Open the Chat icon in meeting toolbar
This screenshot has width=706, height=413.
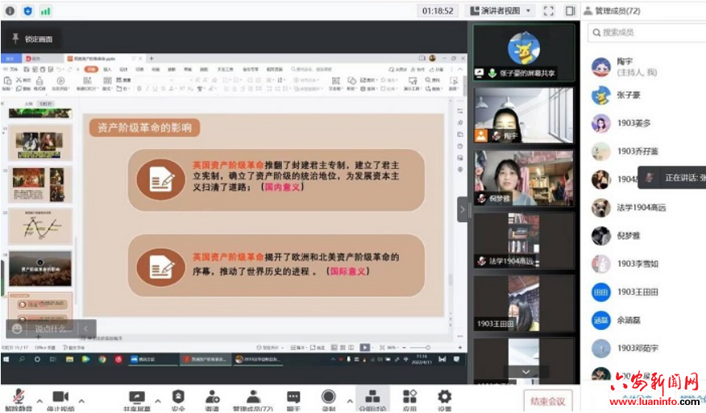pyautogui.click(x=293, y=397)
